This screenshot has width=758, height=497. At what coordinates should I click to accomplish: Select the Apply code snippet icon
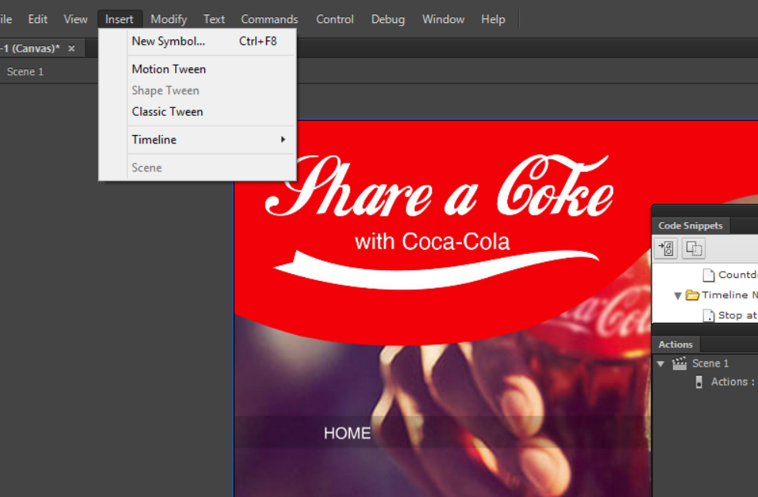665,248
